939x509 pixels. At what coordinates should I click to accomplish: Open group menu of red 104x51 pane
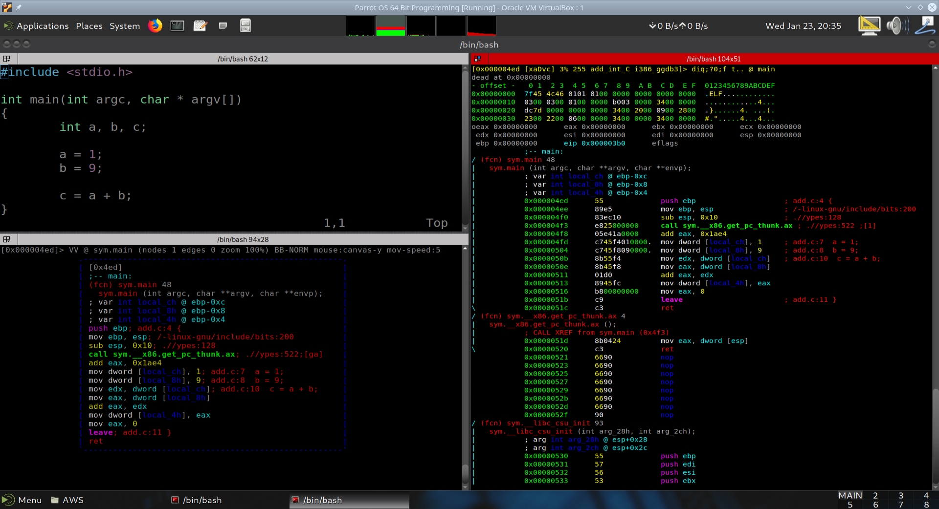[478, 59]
